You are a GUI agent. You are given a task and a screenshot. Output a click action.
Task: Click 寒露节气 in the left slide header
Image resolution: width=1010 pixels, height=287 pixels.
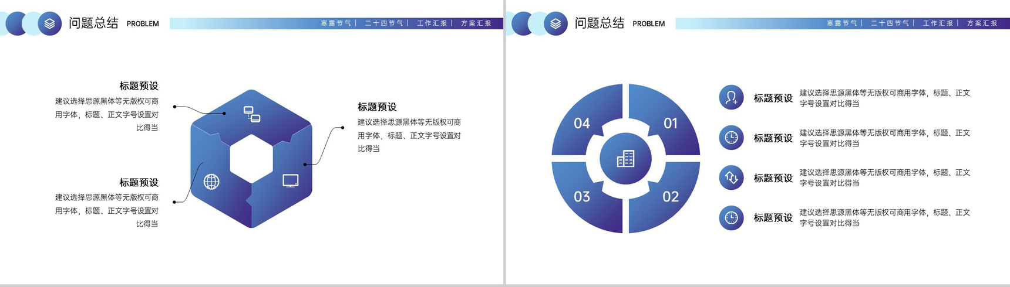pyautogui.click(x=336, y=23)
